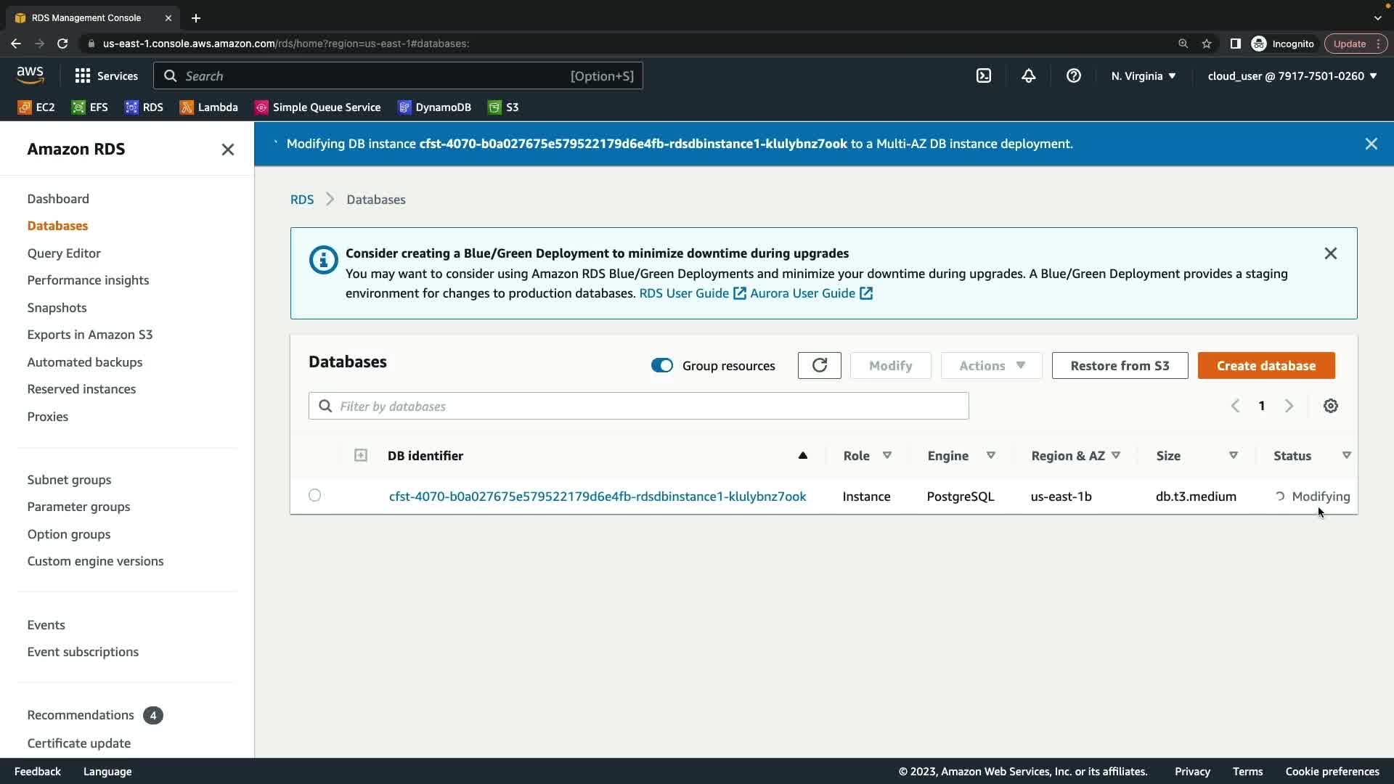Image resolution: width=1394 pixels, height=784 pixels.
Task: Open the Services grid menu
Action: [106, 75]
